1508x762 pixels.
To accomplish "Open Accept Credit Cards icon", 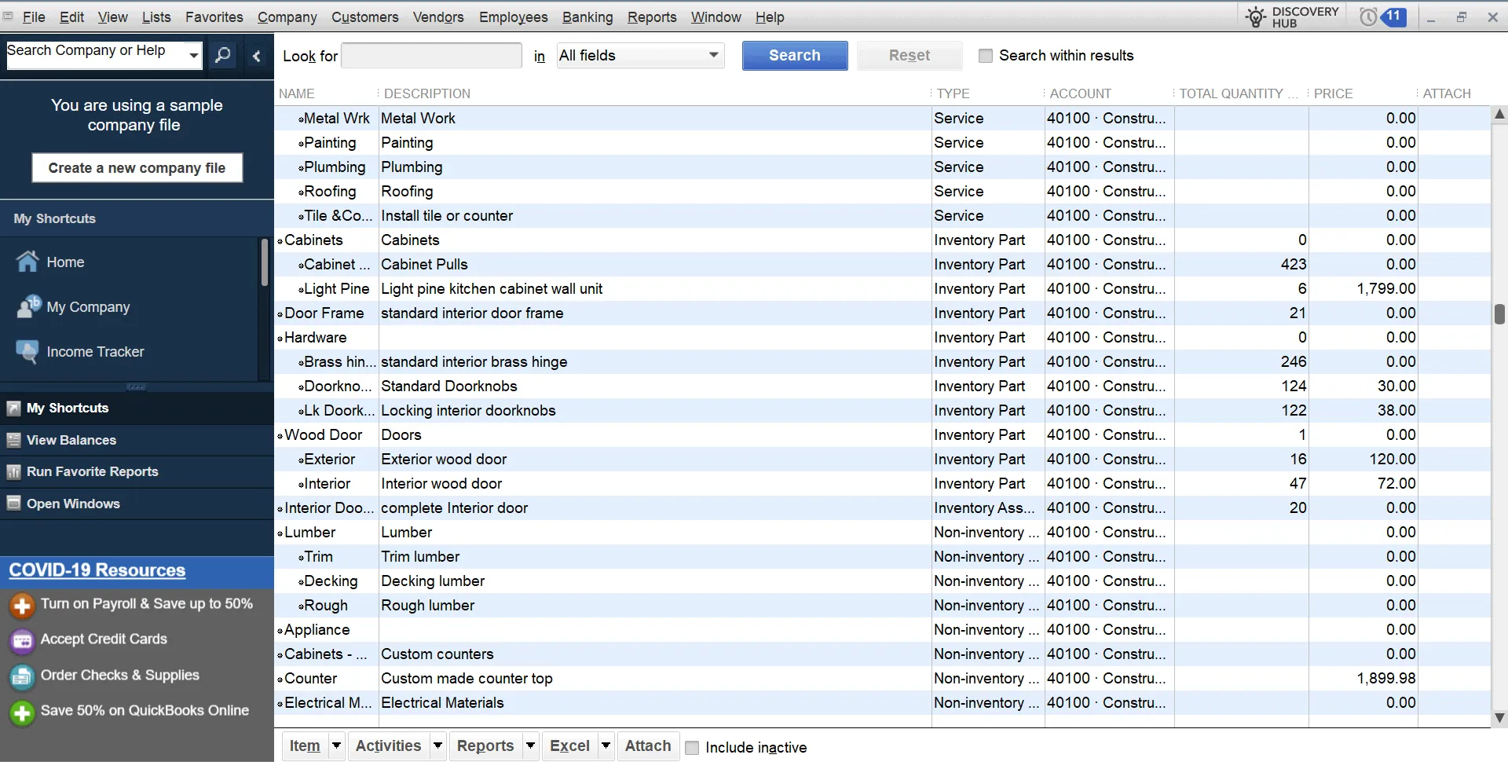I will (22, 640).
